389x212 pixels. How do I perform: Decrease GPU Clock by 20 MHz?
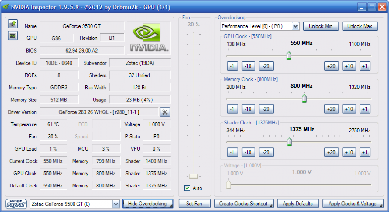(x=266, y=66)
